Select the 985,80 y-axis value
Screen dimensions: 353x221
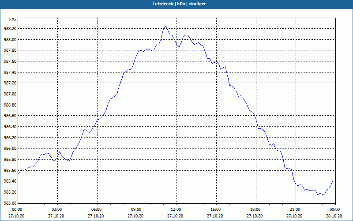(10, 160)
